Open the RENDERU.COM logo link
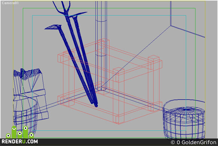 point(20,141)
